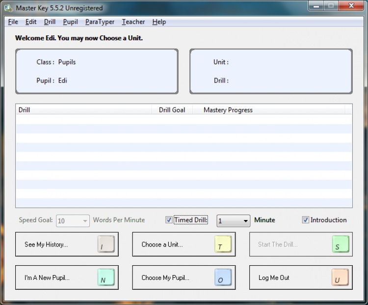Open the File menu
This screenshot has height=305, width=368.
click(13, 22)
